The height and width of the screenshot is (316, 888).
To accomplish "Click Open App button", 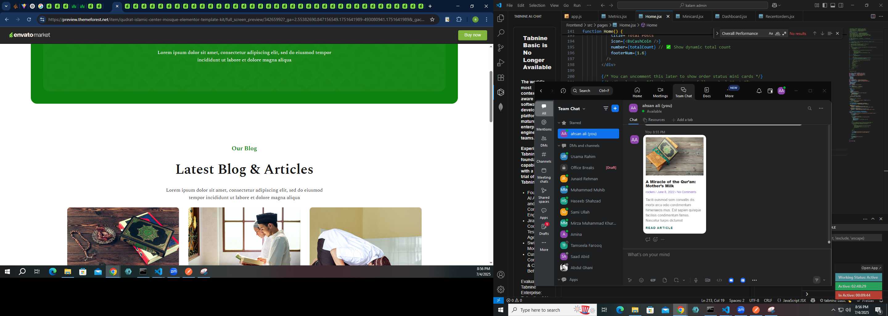I will point(871,268).
